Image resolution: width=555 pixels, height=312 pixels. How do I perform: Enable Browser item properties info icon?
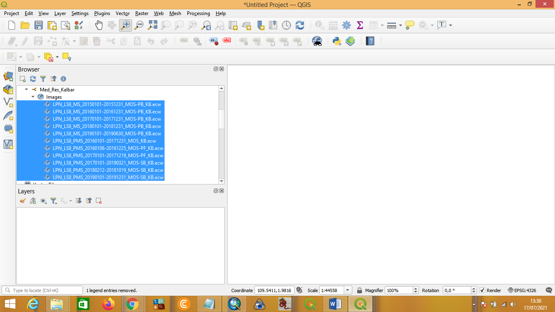click(x=63, y=79)
